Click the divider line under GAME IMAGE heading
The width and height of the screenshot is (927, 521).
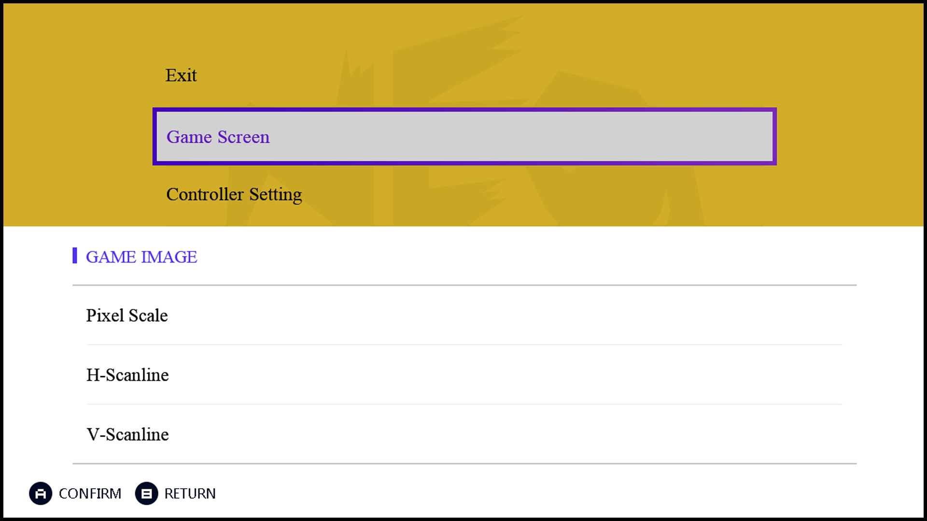pyautogui.click(x=463, y=285)
